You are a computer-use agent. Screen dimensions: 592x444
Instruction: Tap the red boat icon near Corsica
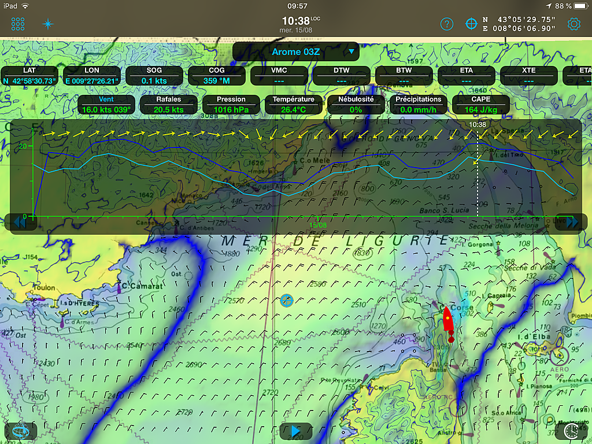(447, 319)
